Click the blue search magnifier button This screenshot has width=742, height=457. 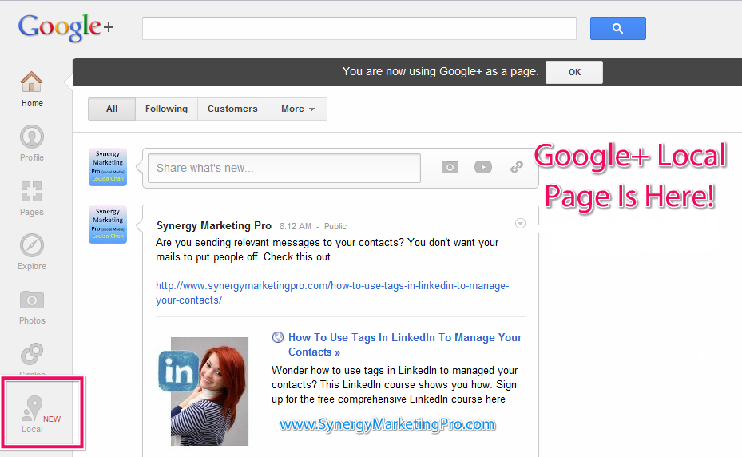(617, 29)
